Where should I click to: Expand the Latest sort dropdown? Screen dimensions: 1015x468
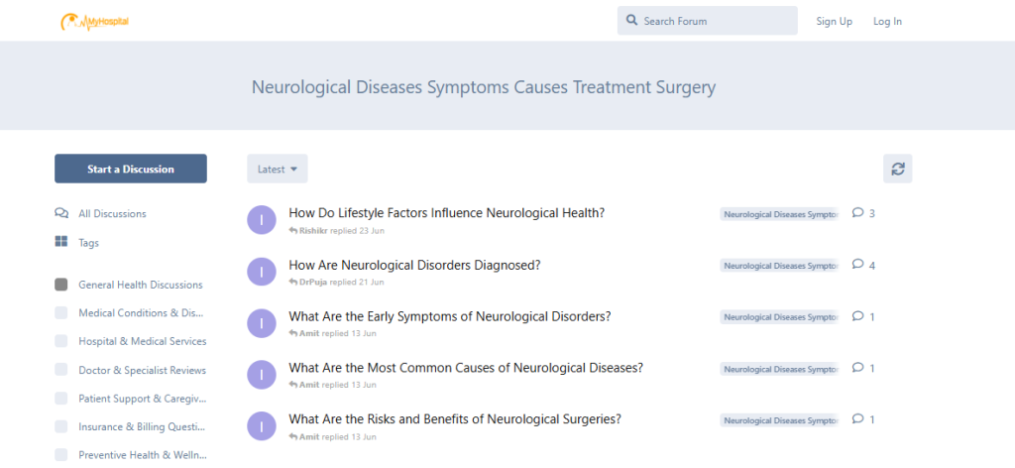tap(278, 169)
